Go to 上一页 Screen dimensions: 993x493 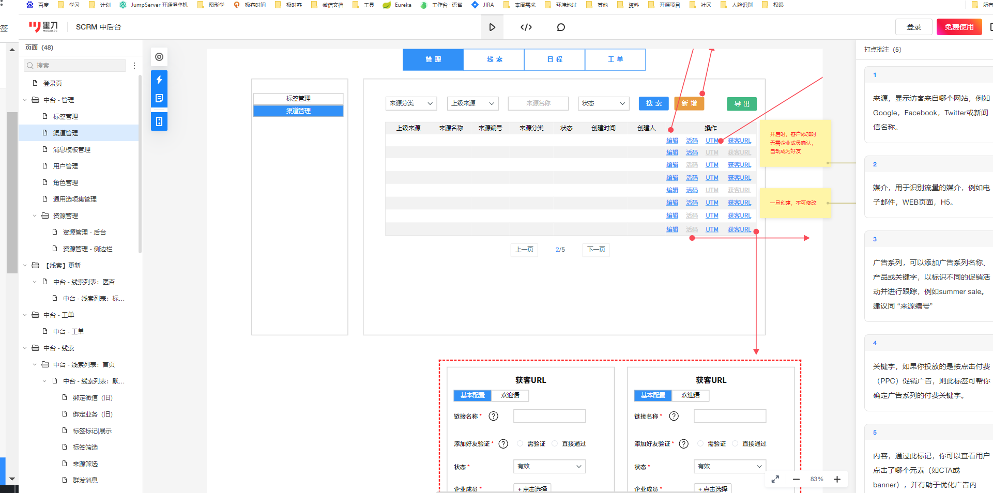pos(524,250)
